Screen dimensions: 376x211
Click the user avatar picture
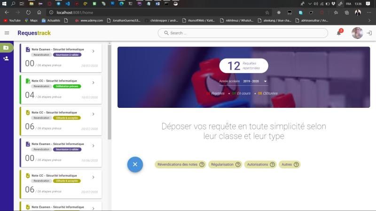(x=357, y=33)
